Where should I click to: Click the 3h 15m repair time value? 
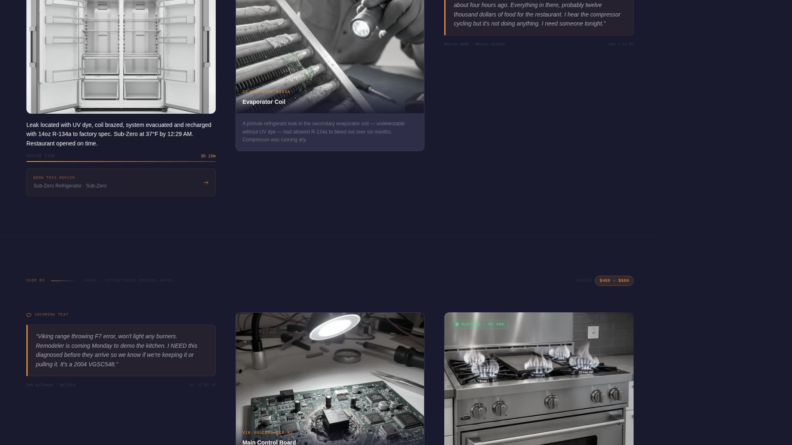point(208,156)
